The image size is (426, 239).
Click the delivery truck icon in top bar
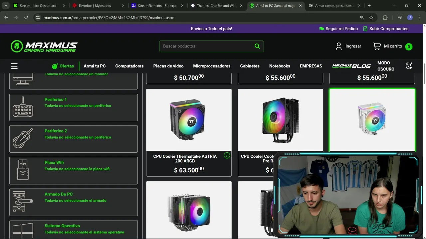coord(321,29)
